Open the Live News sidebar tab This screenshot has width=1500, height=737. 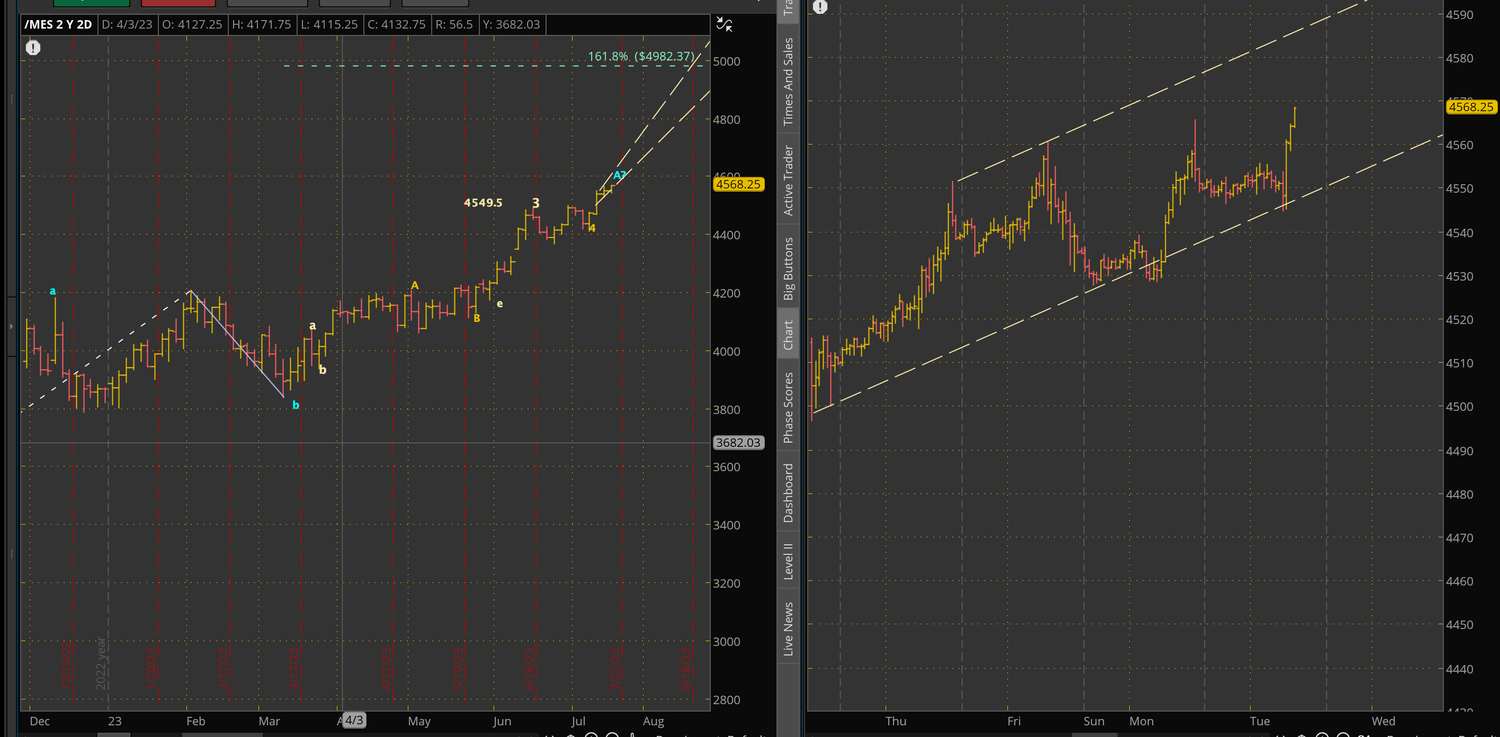click(788, 628)
